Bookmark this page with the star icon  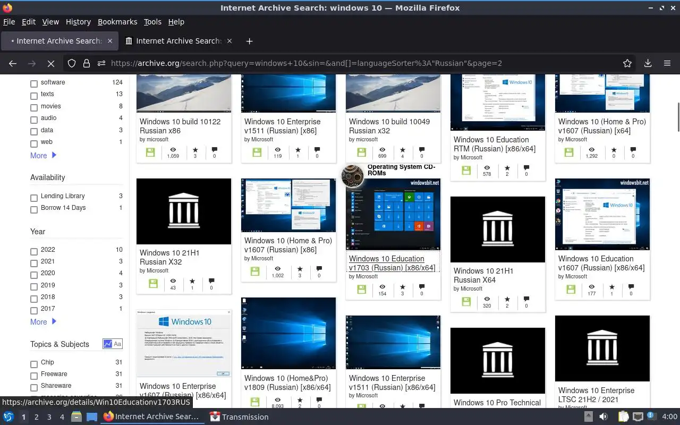627,63
